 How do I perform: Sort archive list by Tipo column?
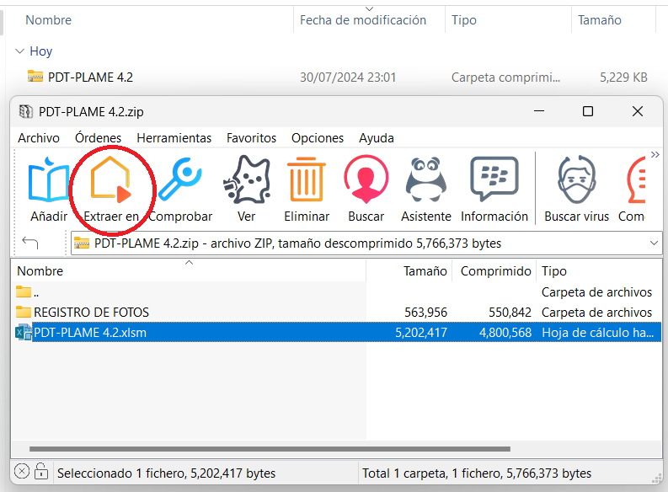tap(599, 271)
